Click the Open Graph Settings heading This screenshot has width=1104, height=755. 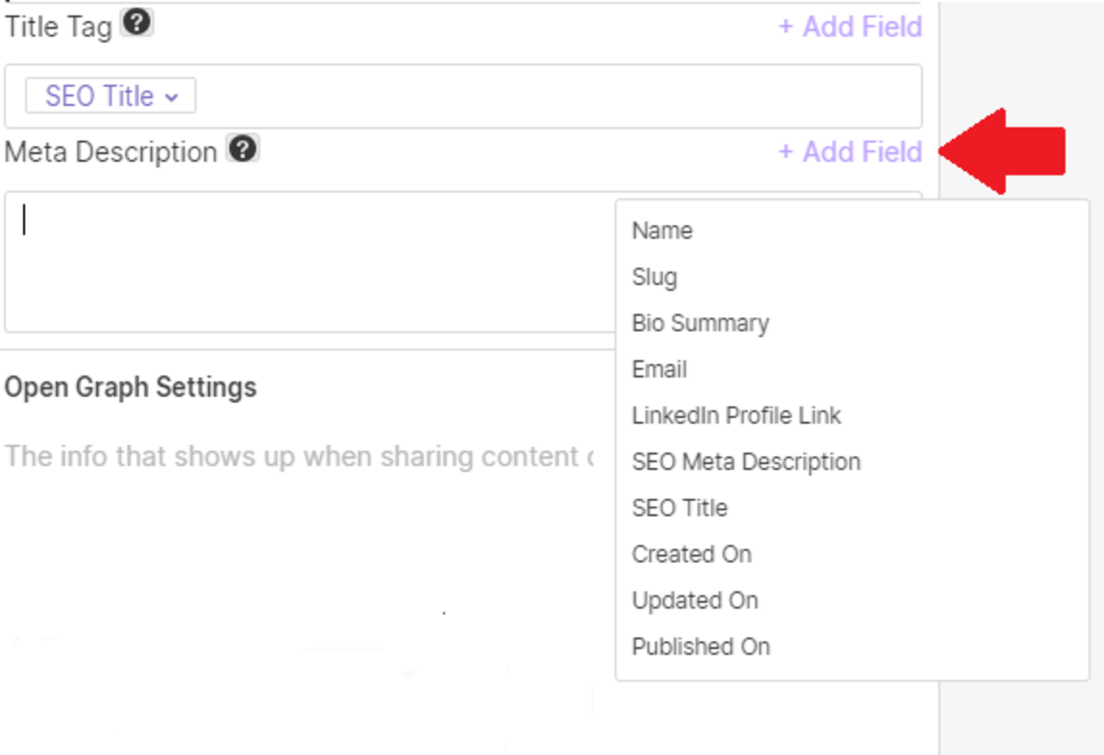tap(130, 387)
